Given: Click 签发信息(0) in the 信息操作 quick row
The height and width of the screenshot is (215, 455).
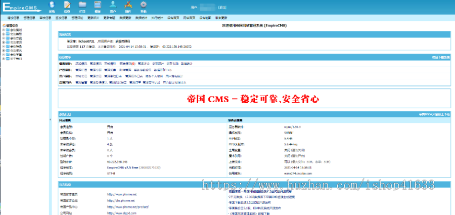Looking at the screenshot, I should [127, 63].
